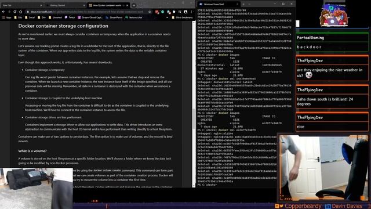
Task: Click the Docker container storage configuration heading
Action: pyautogui.click(x=63, y=26)
